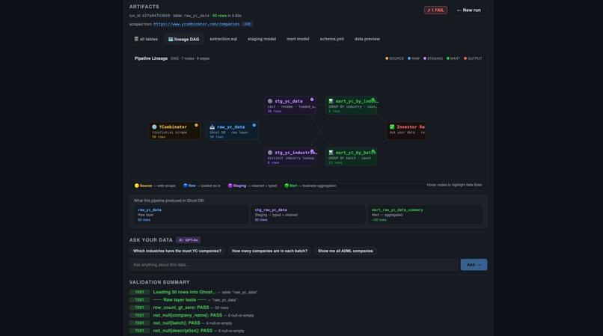Select the lineage DAG tab
This screenshot has height=336, width=603.
point(184,39)
